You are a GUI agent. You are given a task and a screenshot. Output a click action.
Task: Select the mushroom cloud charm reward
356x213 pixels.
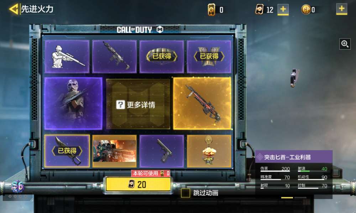209,151
